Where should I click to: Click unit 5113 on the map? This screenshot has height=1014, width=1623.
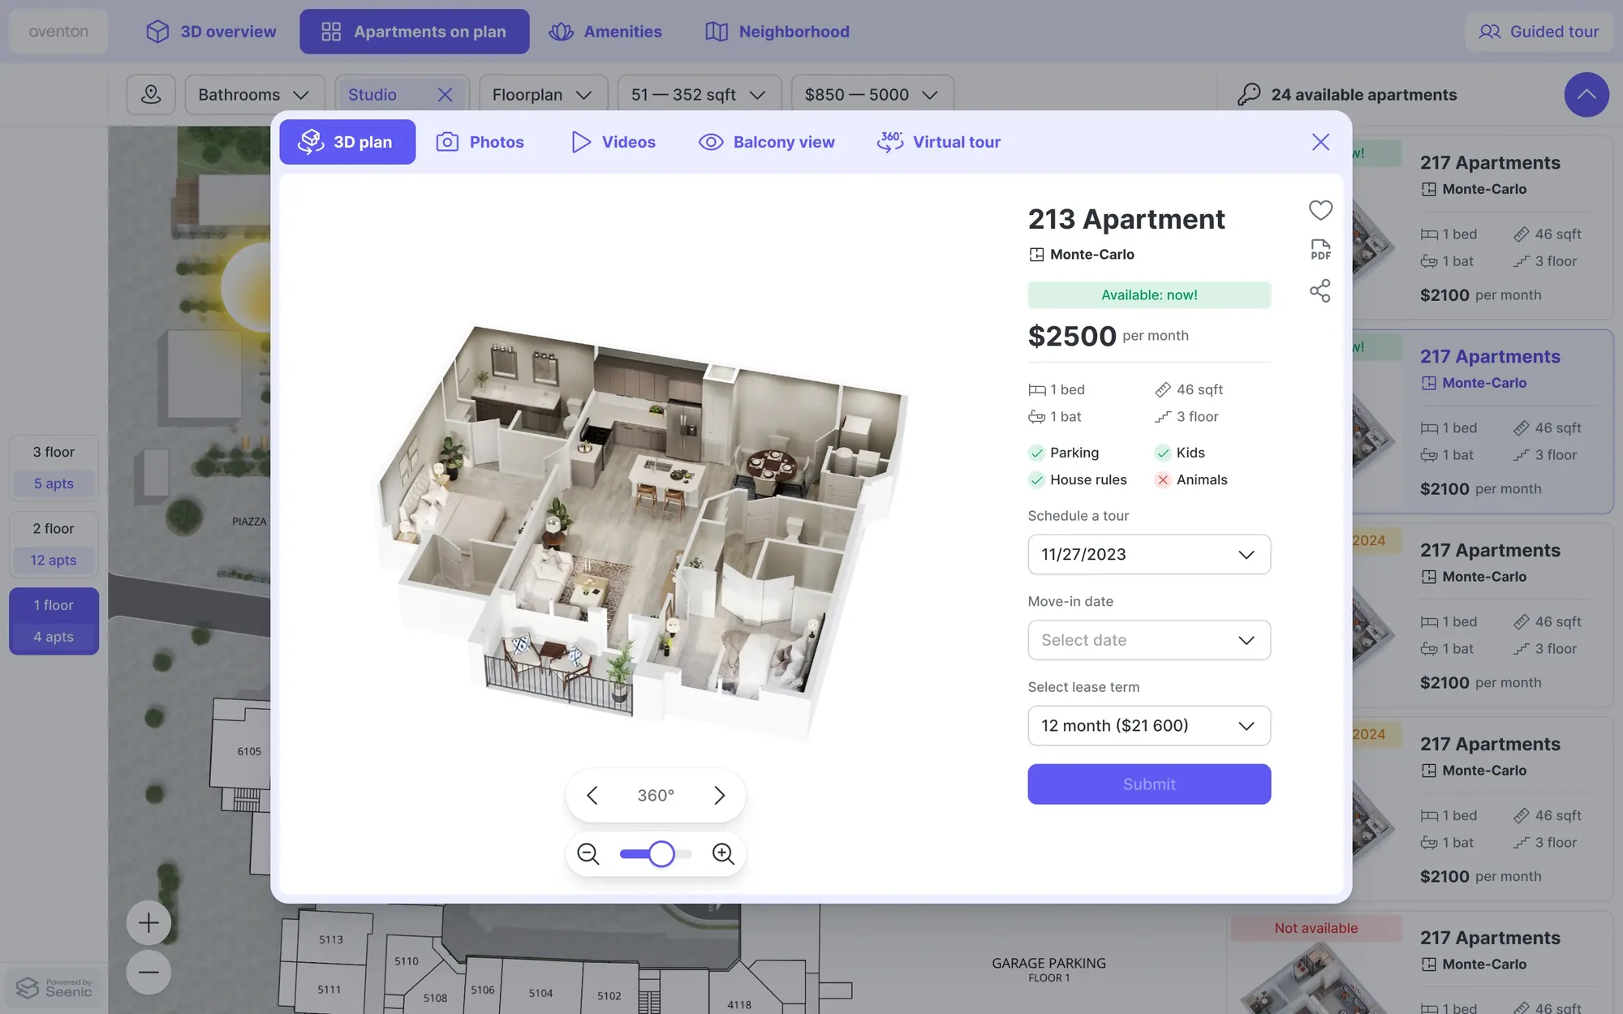coord(330,939)
